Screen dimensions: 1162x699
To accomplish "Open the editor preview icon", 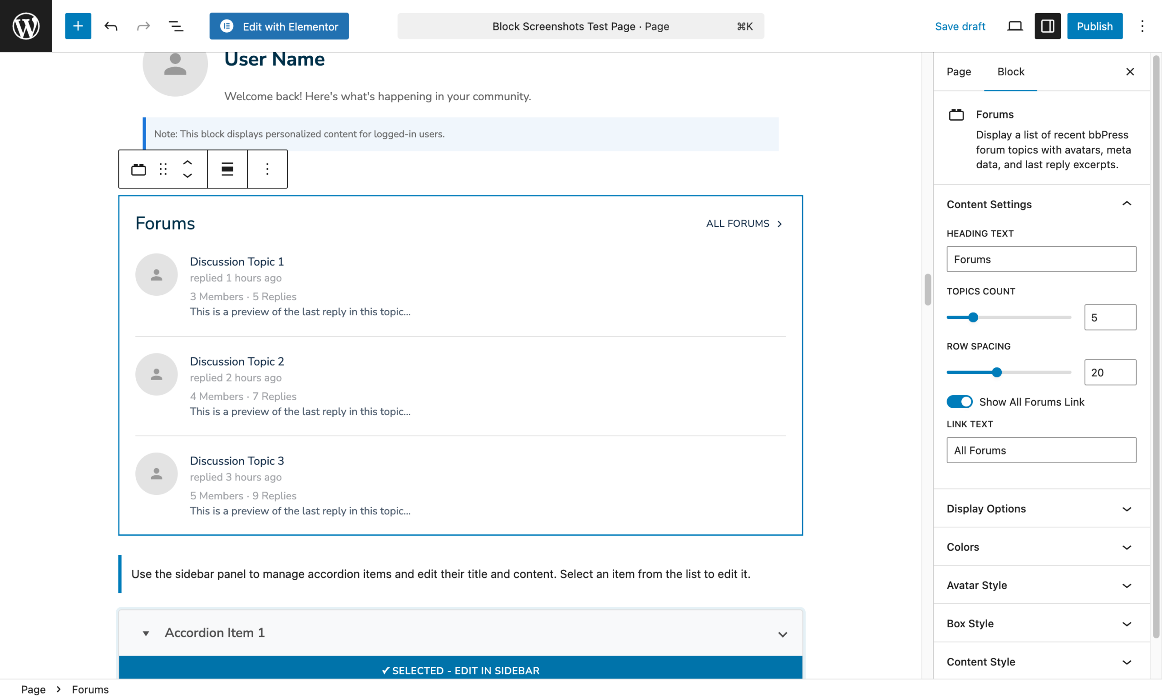I will pos(1014,26).
